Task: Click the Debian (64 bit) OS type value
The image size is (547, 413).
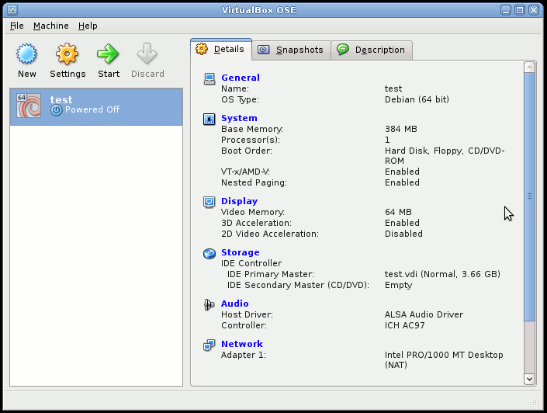Action: [417, 99]
